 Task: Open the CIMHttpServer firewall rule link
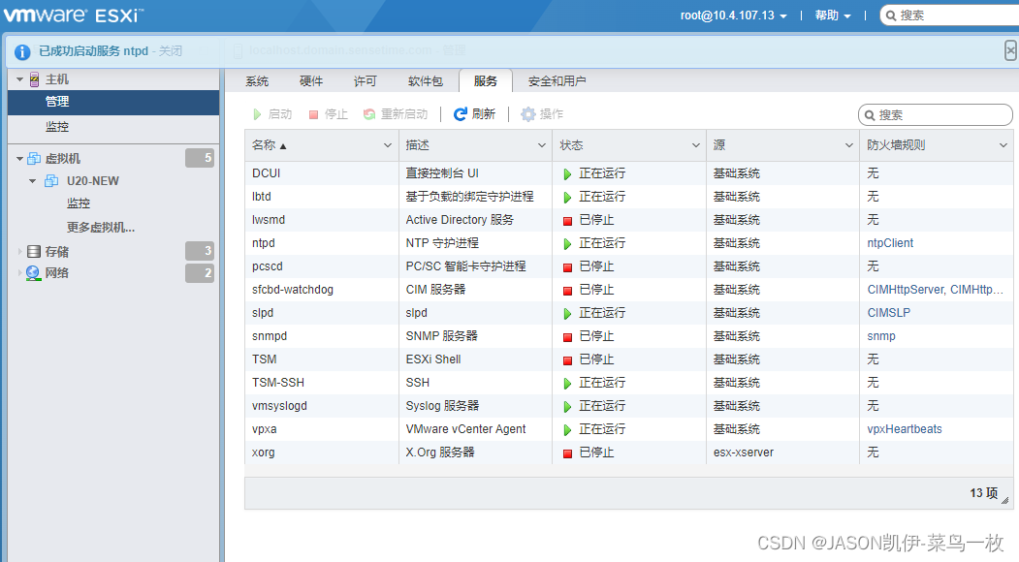click(907, 290)
